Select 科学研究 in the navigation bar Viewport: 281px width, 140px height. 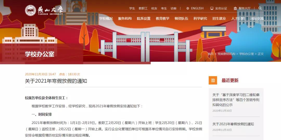click(x=200, y=18)
